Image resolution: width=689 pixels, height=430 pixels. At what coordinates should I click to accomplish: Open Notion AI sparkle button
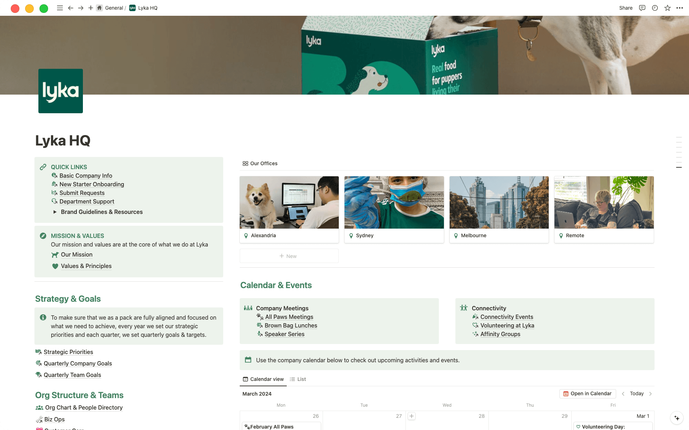click(677, 418)
